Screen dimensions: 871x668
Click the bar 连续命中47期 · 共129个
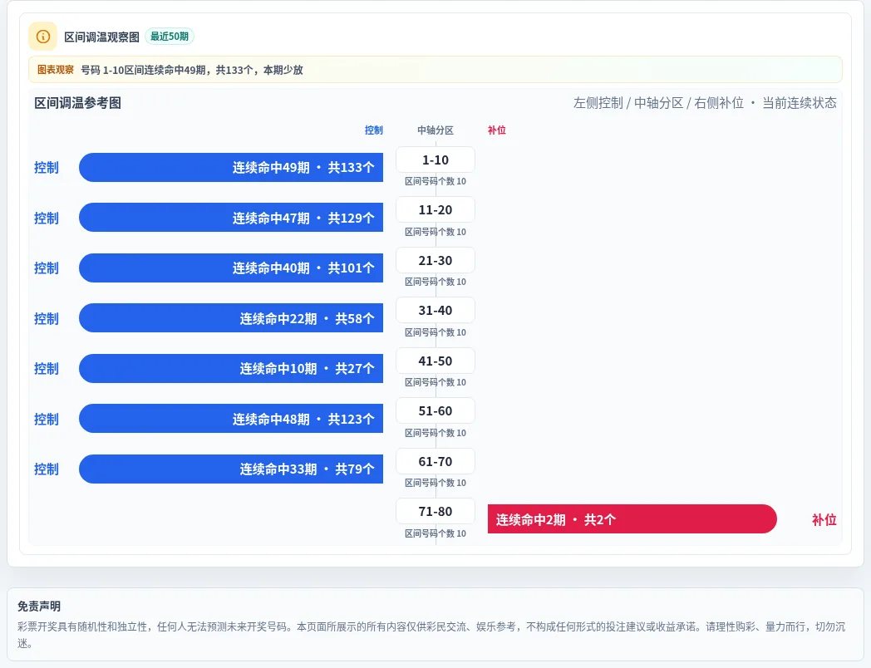[231, 218]
